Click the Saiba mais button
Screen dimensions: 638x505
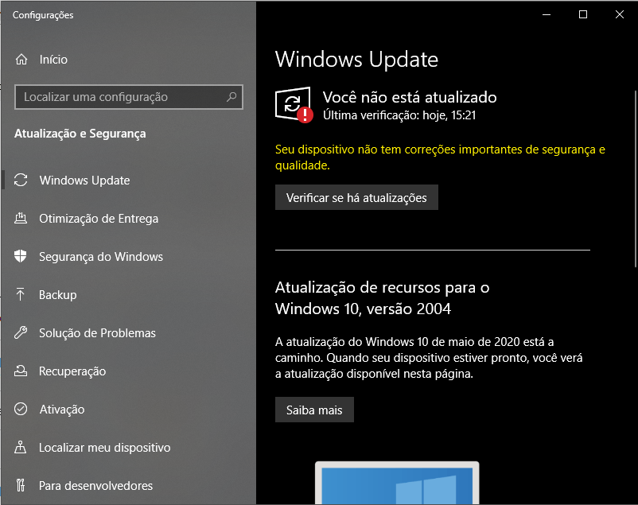click(x=314, y=410)
